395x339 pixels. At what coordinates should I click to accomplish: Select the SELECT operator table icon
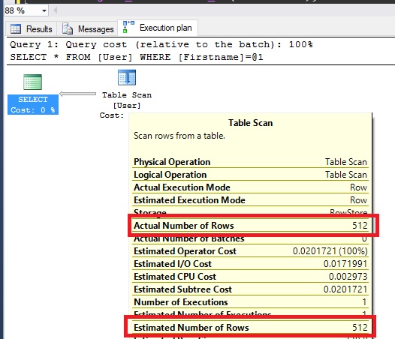[x=33, y=82]
